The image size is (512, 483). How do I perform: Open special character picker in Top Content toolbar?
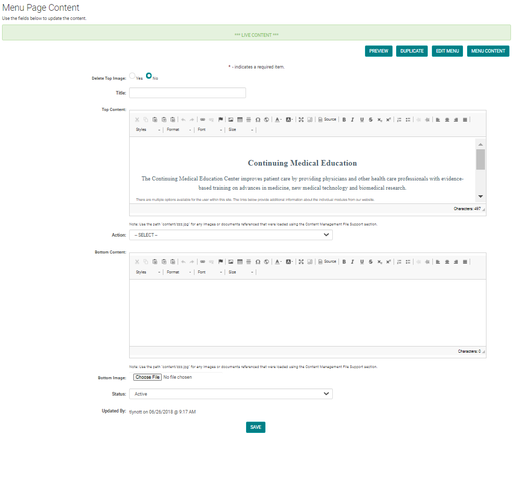point(258,120)
